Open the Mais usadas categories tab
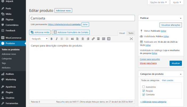 tap(168, 80)
